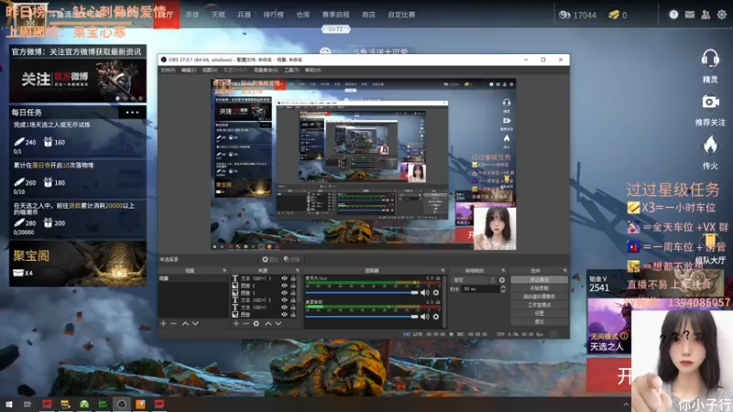Toggle lock on 图像 2 source
The width and height of the screenshot is (733, 412).
293,286
